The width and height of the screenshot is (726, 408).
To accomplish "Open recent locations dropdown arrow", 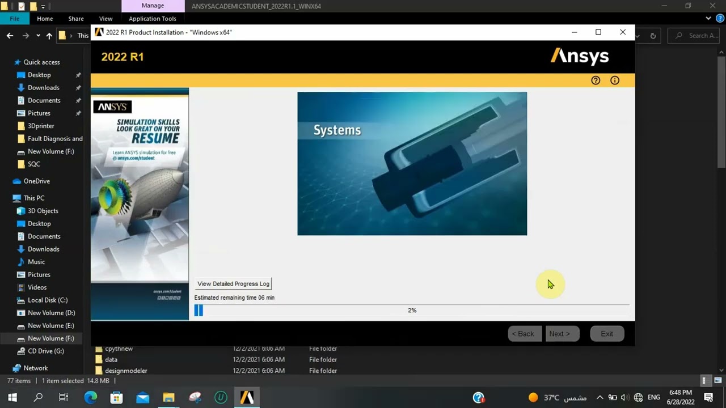I will click(x=38, y=36).
